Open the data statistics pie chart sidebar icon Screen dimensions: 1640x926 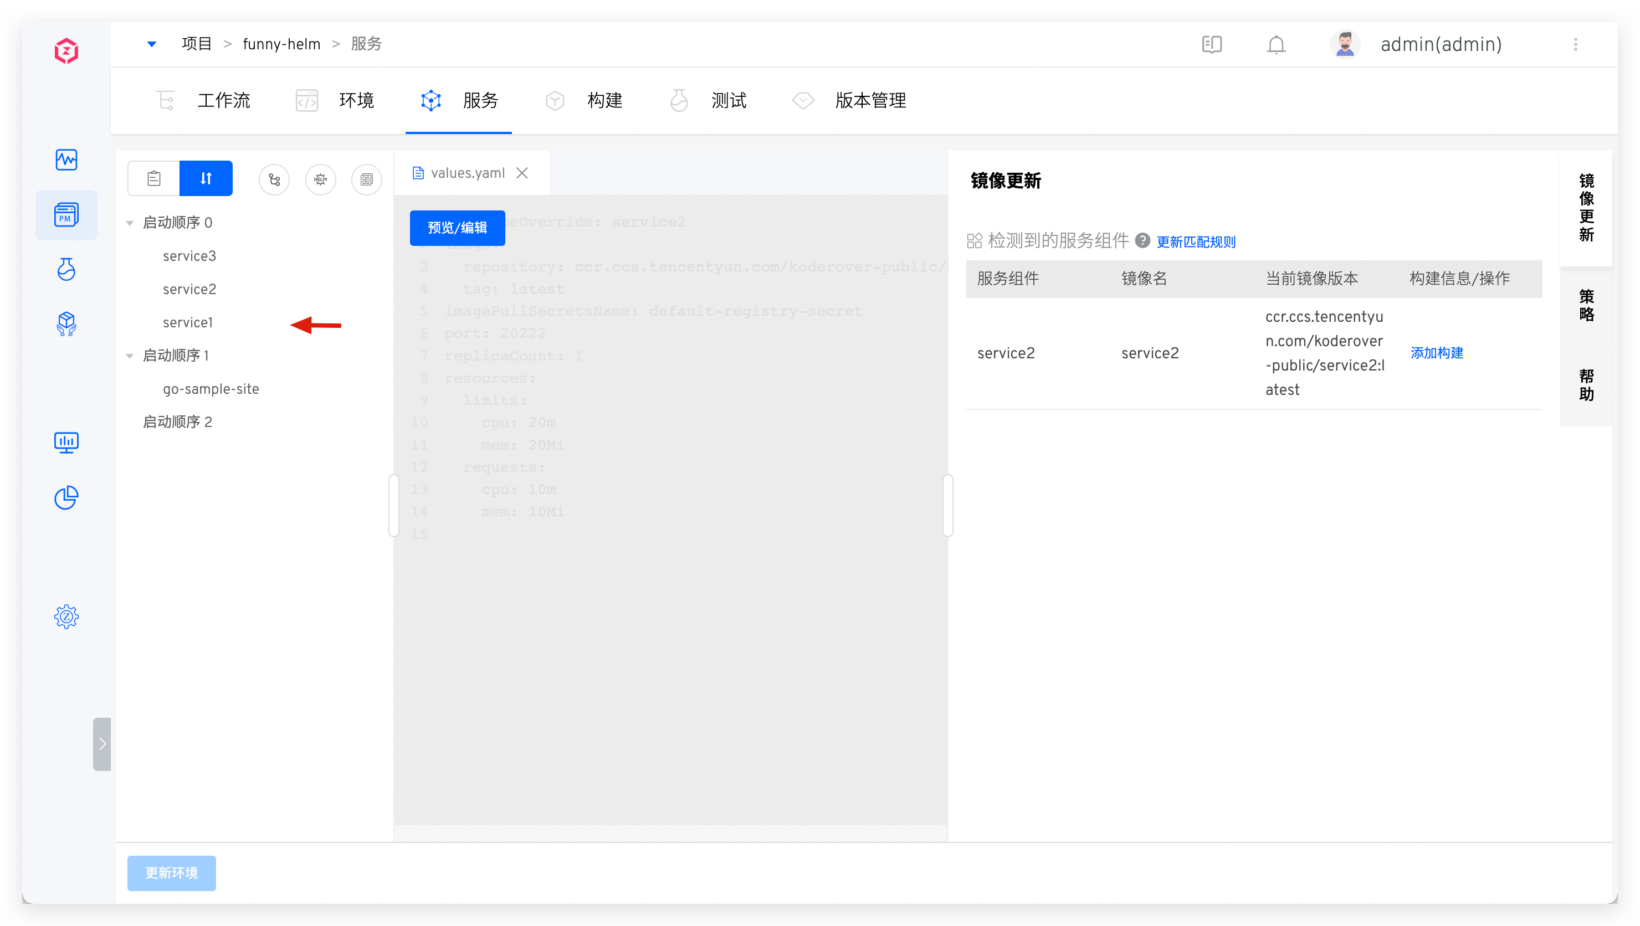click(x=66, y=497)
